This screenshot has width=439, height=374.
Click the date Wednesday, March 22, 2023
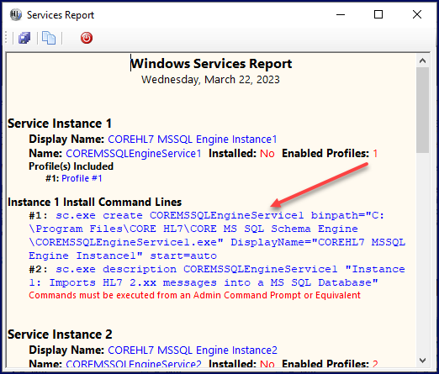[210, 80]
